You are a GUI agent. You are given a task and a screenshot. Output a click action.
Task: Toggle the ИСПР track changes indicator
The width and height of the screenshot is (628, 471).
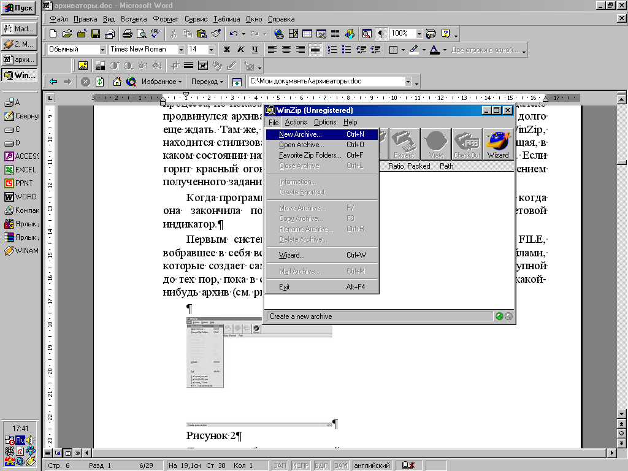pyautogui.click(x=301, y=465)
